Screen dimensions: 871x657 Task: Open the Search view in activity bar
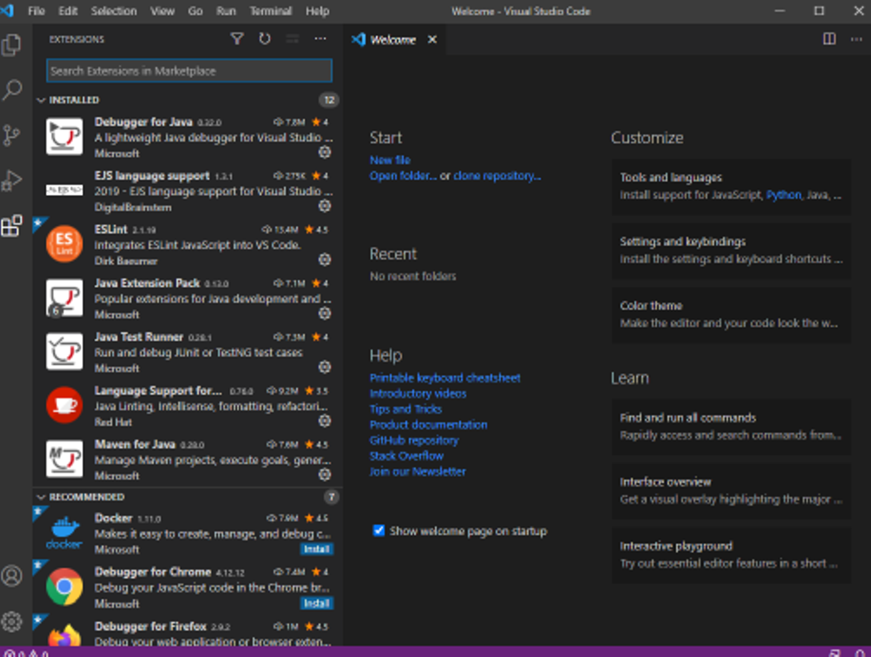click(x=12, y=90)
